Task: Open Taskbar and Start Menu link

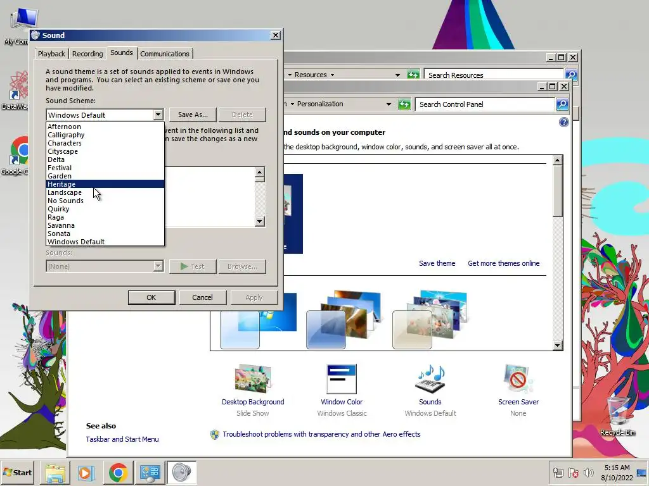Action: coord(122,439)
